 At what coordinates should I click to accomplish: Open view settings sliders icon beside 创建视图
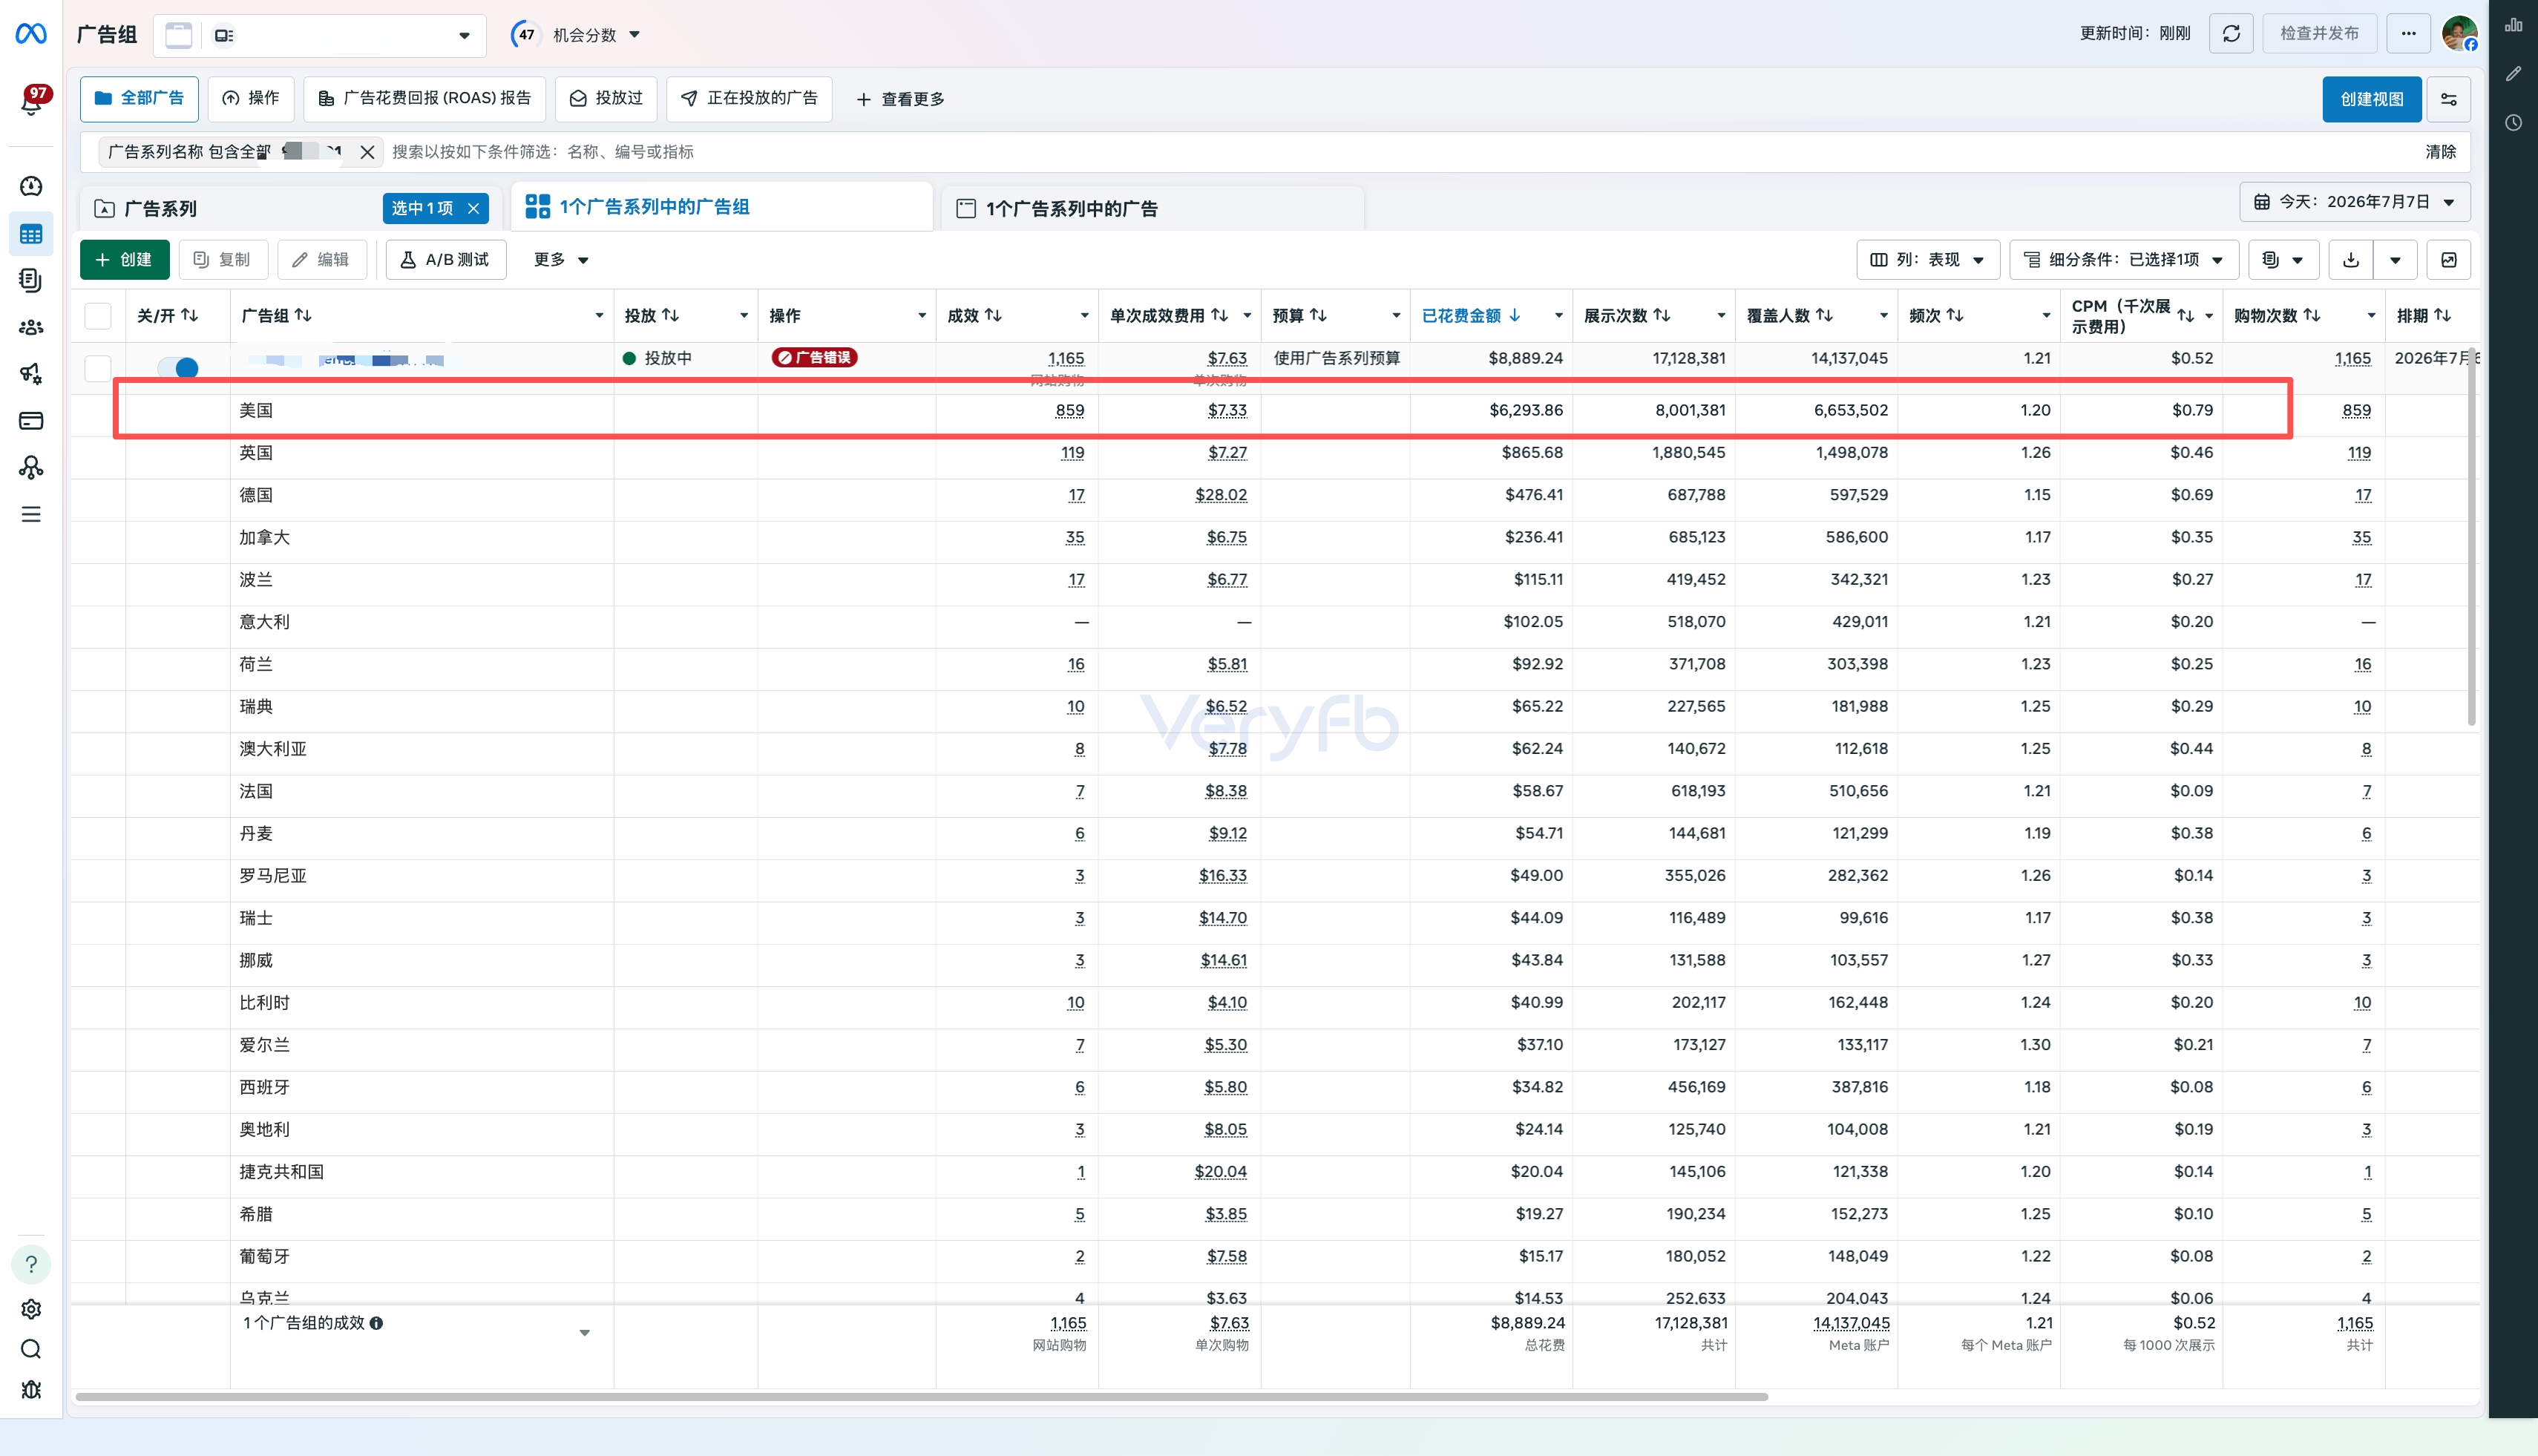[x=2448, y=99]
